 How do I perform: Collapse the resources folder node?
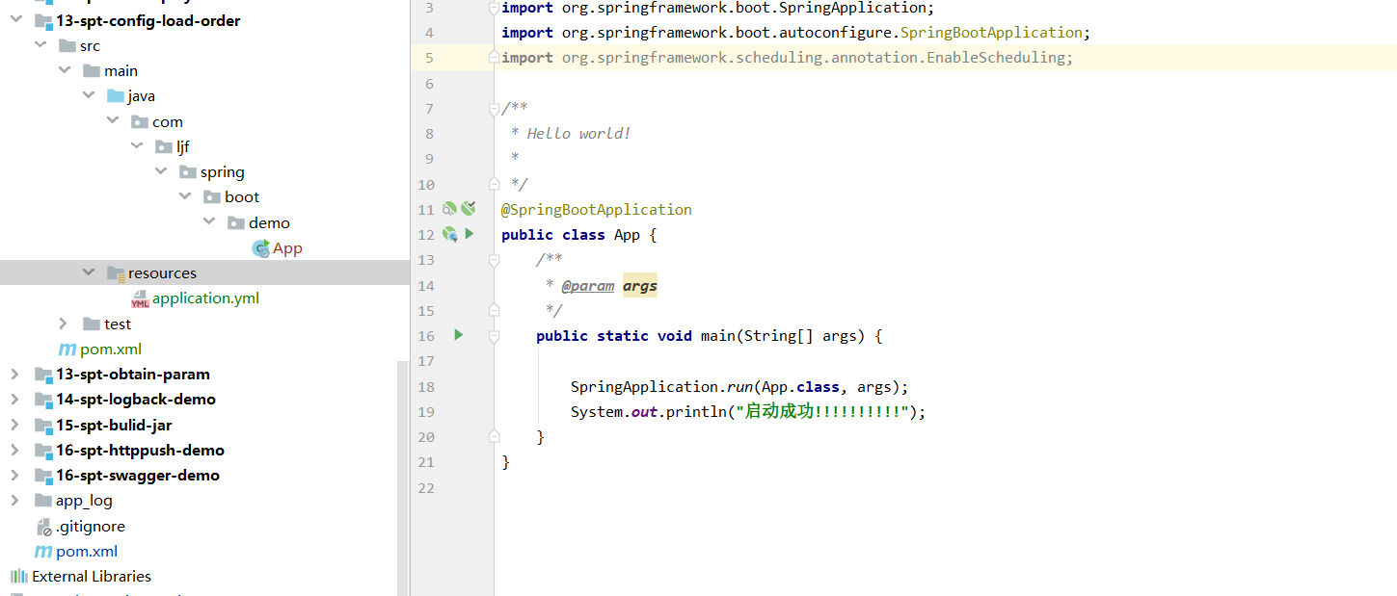coord(89,272)
